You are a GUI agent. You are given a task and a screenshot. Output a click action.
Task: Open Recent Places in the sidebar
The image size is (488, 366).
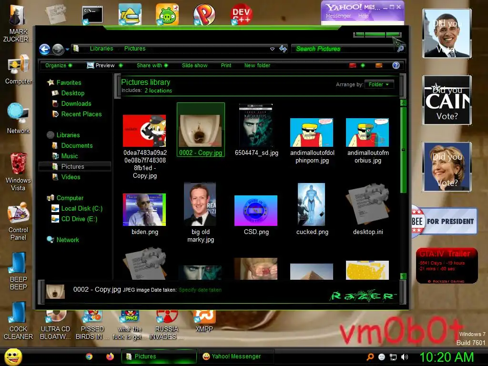pyautogui.click(x=81, y=114)
